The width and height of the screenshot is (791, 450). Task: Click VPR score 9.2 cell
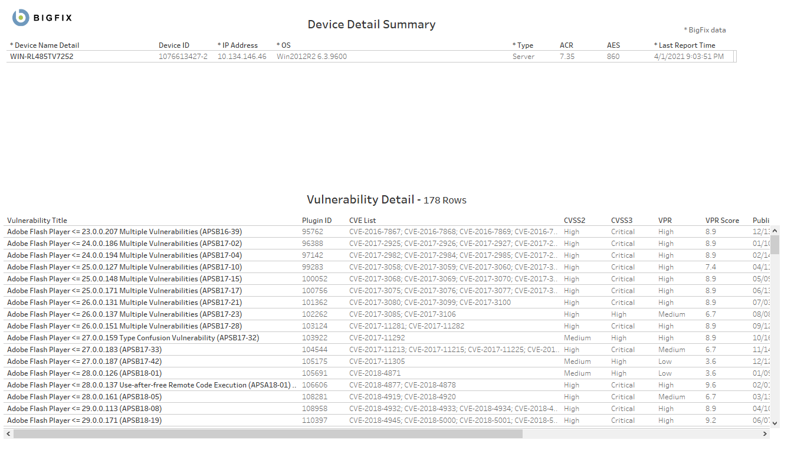711,421
